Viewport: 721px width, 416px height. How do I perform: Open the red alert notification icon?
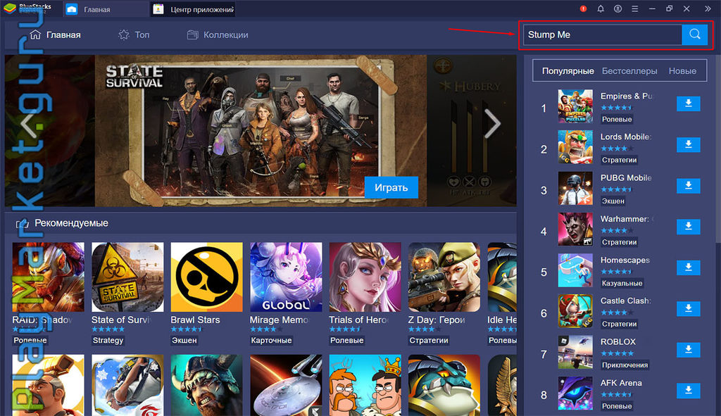583,8
